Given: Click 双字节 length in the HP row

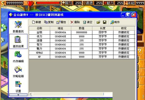Looking at the screenshot, I should tap(103, 57).
